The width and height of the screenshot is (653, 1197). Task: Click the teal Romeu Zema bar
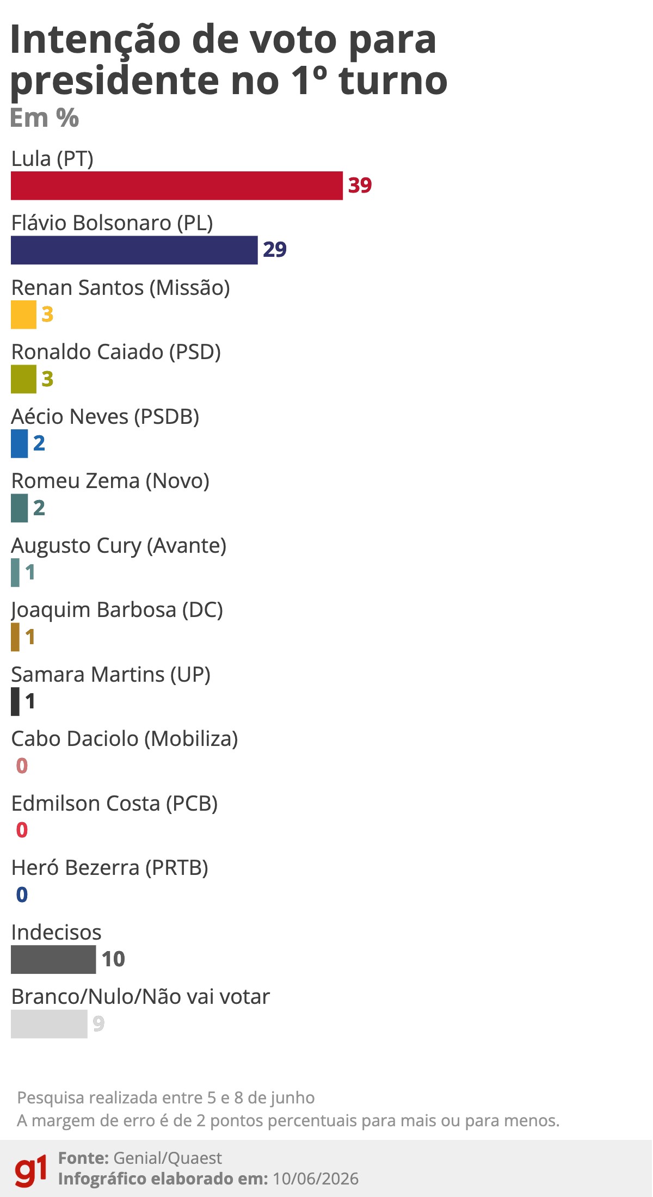(19, 508)
